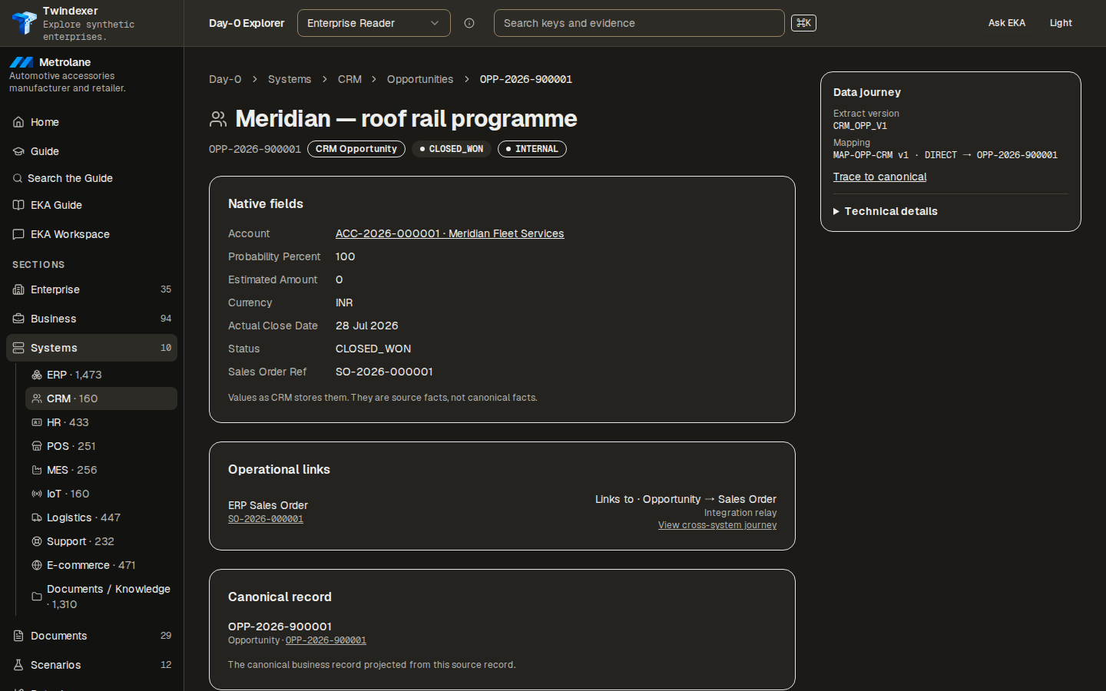Image resolution: width=1106 pixels, height=691 pixels.
Task: Select Business section with 94 items
Action: click(x=91, y=319)
